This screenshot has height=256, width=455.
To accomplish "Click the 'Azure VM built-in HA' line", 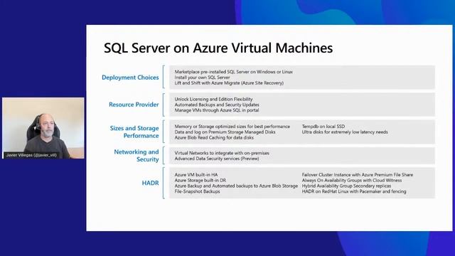I will (x=196, y=175).
